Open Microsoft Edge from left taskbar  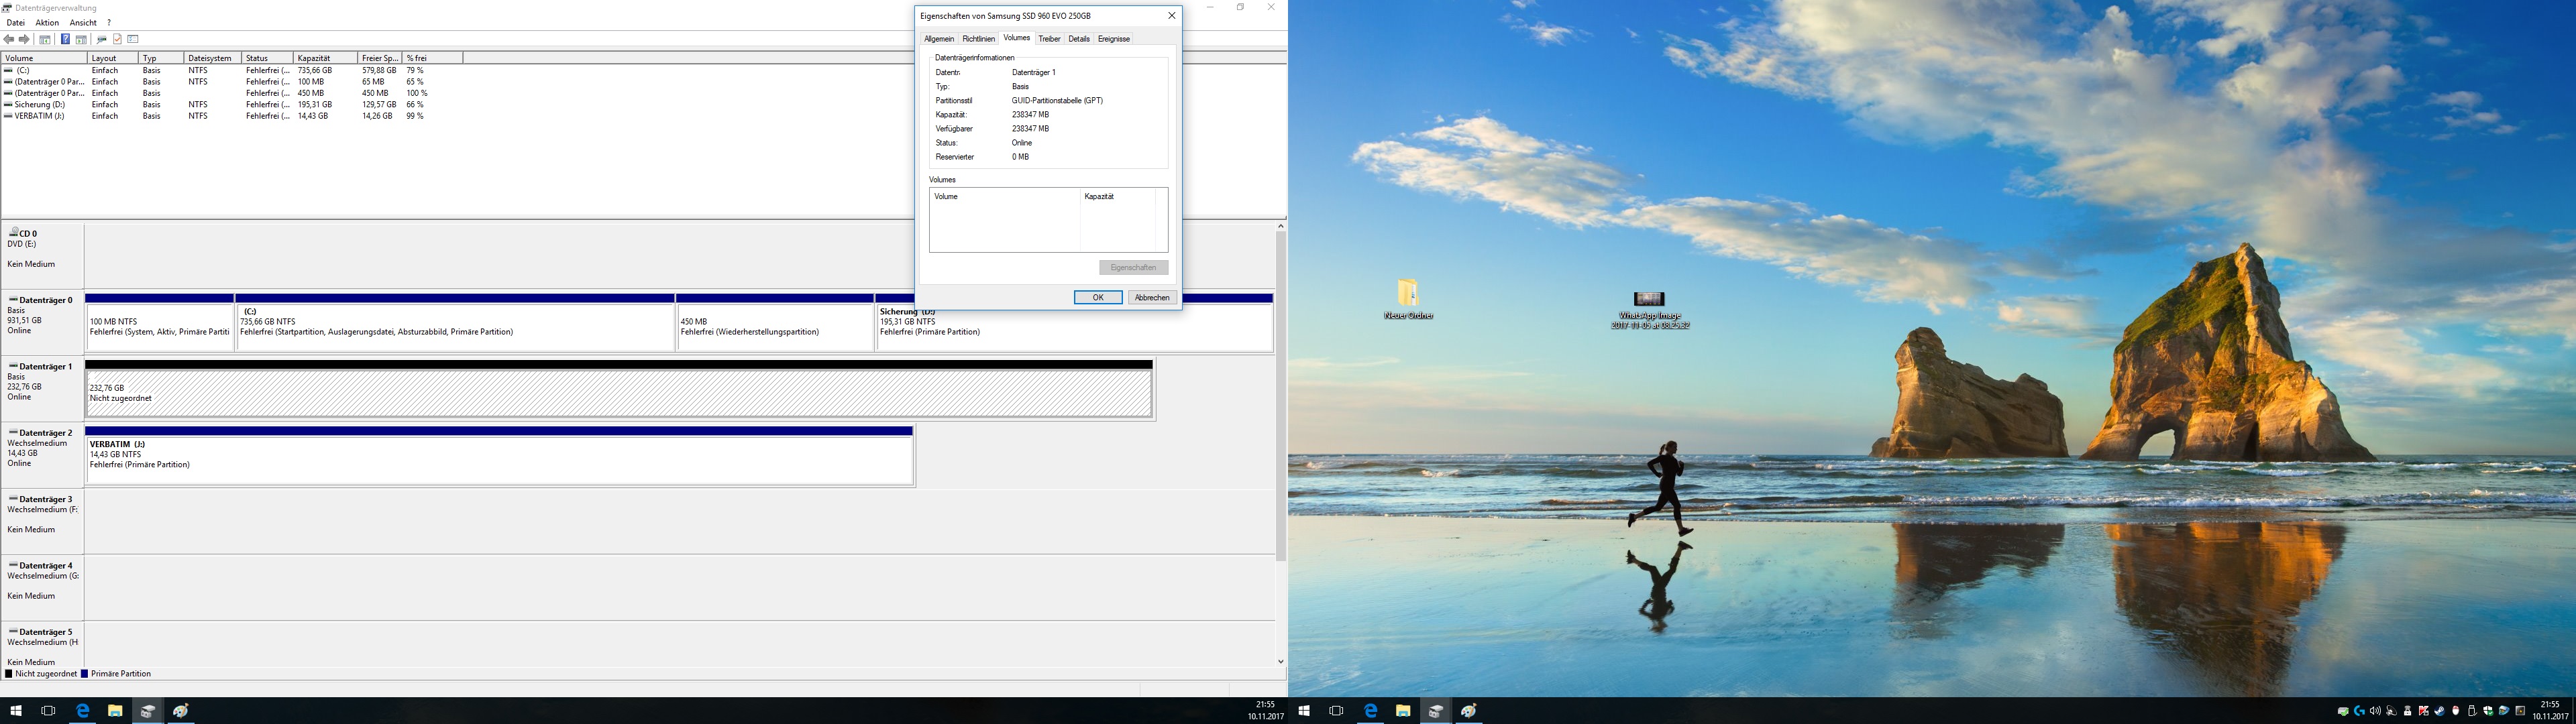point(83,711)
